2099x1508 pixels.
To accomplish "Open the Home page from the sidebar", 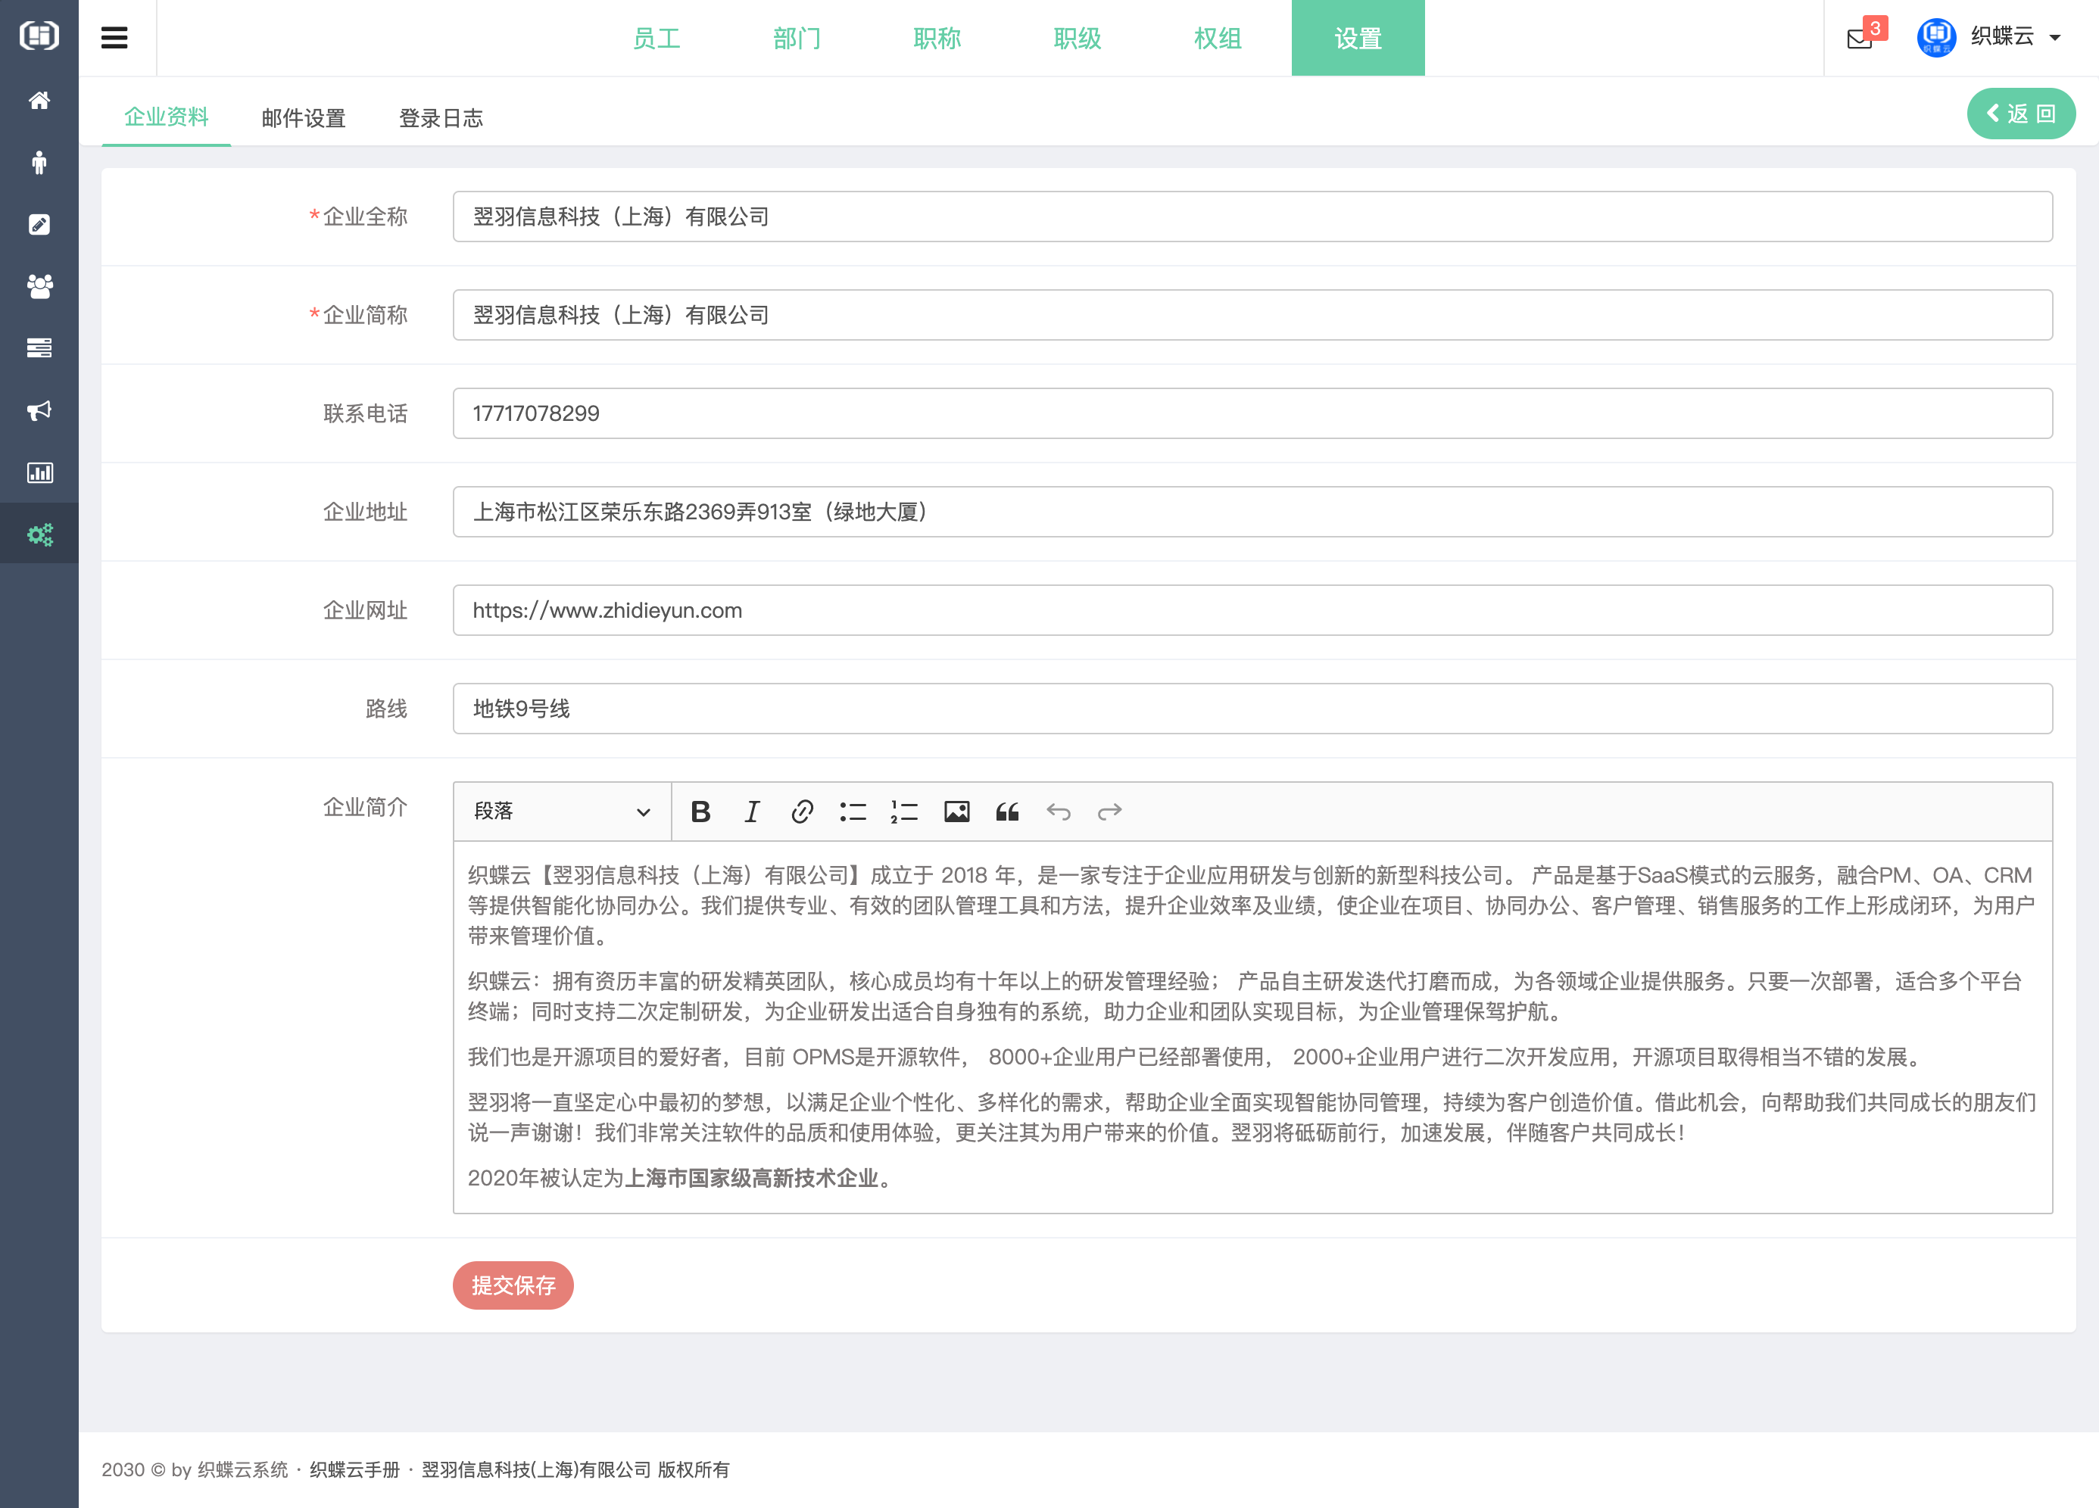I will click(x=39, y=100).
